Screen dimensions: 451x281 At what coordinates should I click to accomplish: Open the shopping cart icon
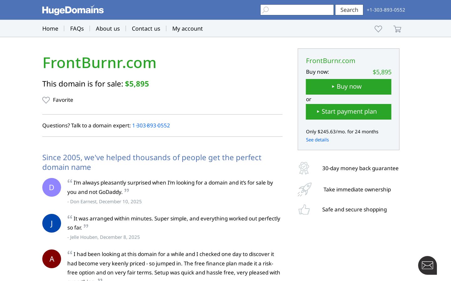397,29
